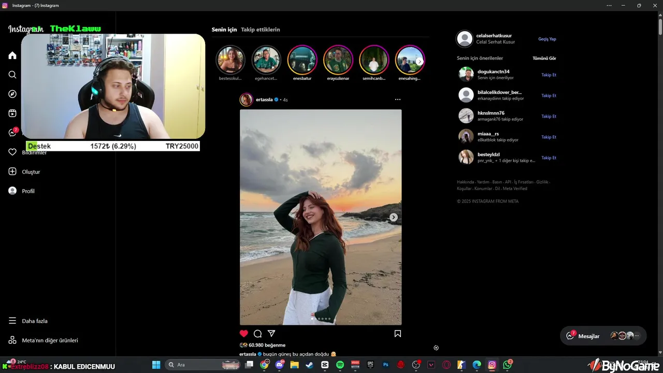Switch to Takip ettiklerin tab
The width and height of the screenshot is (663, 373).
tap(261, 30)
